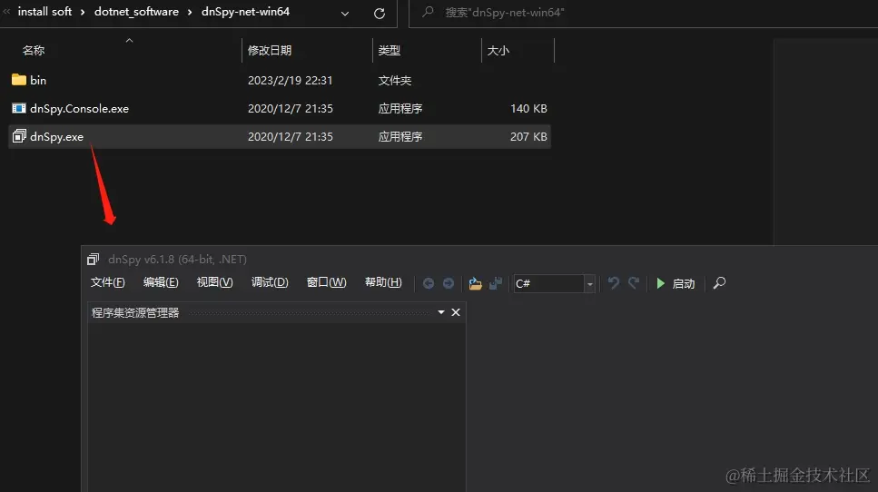Click dnSpy-net-win64 breadcrumb segment

[x=245, y=12]
